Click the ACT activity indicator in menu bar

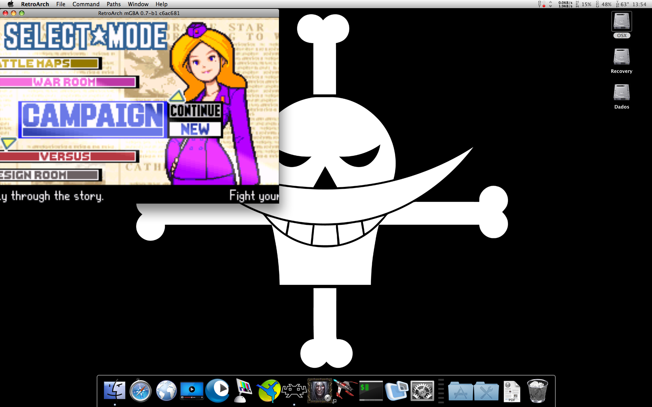point(542,4)
